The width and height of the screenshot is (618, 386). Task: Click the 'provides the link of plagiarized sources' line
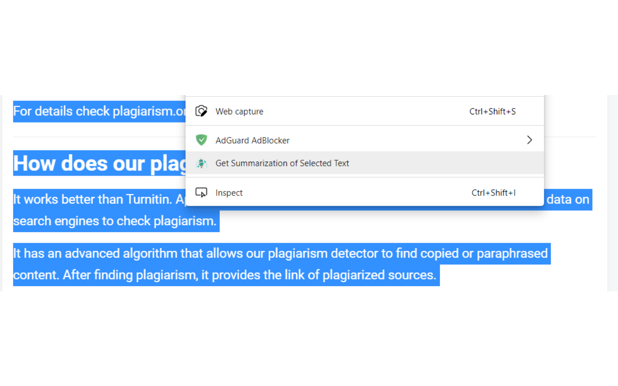(324, 275)
